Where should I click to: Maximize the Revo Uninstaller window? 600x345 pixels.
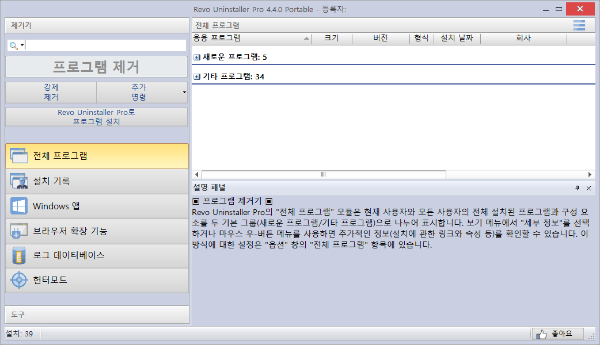pos(559,9)
